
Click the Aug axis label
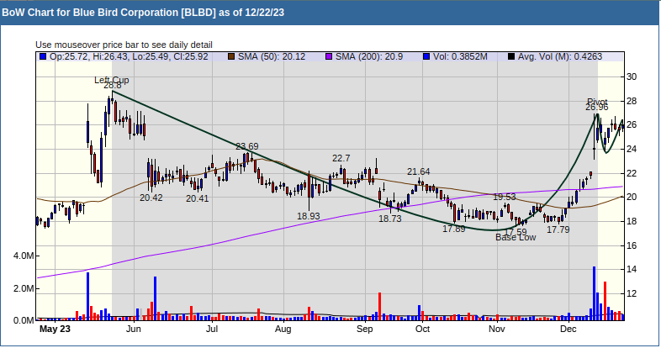point(283,329)
